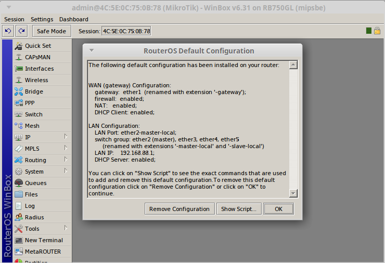Click the Session address field
Image resolution: width=385 pixels, height=263 pixels.
pyautogui.click(x=126, y=31)
